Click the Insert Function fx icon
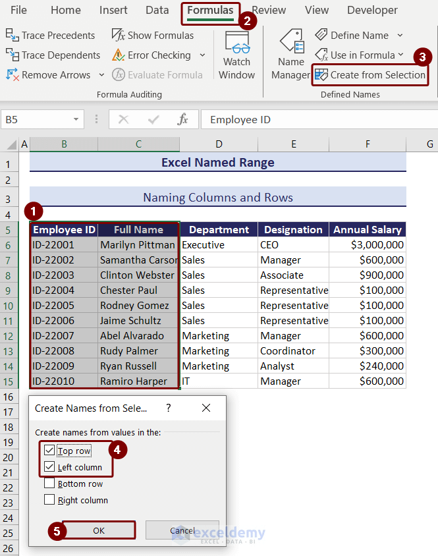This screenshot has height=556, width=438. coord(182,119)
